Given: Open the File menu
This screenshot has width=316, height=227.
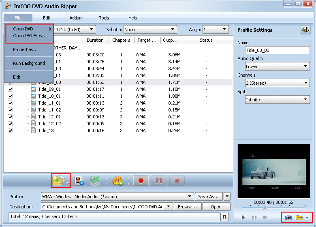Looking at the screenshot, I should coord(18,18).
